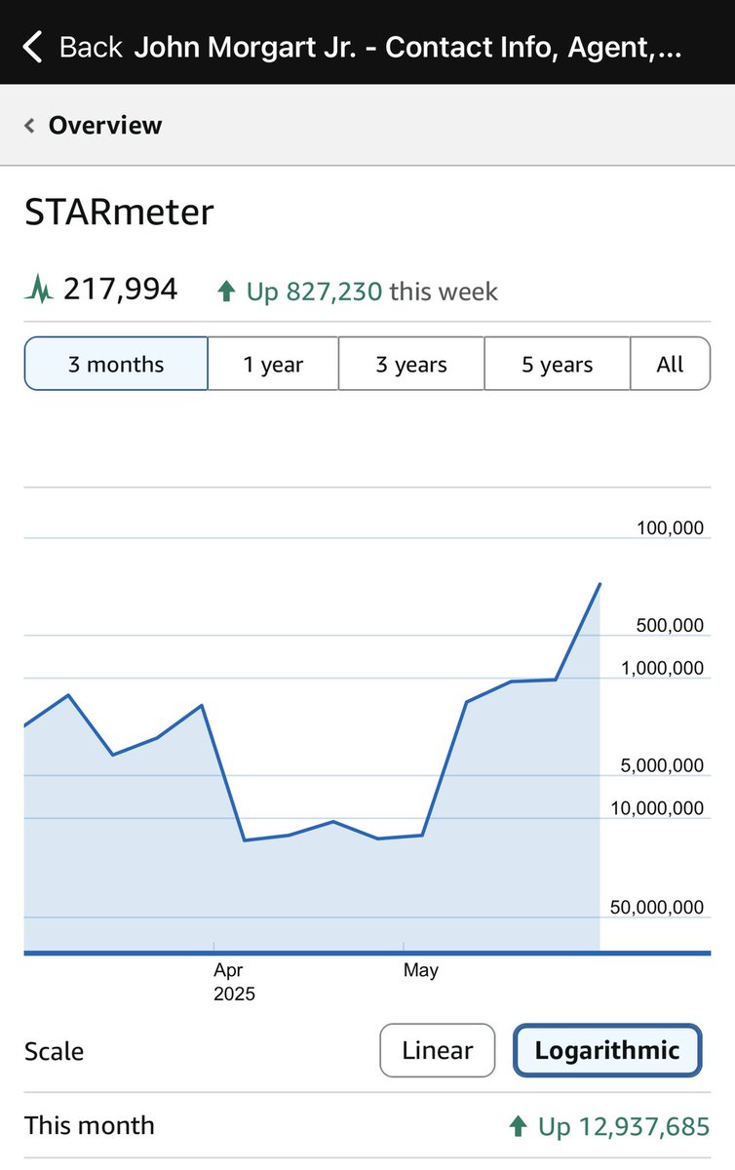Tap the STARmeter pulse icon
Image resolution: width=735 pixels, height=1170 pixels.
pyautogui.click(x=39, y=290)
